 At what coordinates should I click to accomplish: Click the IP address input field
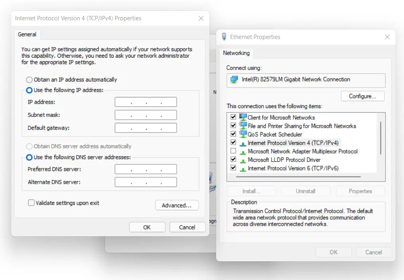coord(146,102)
